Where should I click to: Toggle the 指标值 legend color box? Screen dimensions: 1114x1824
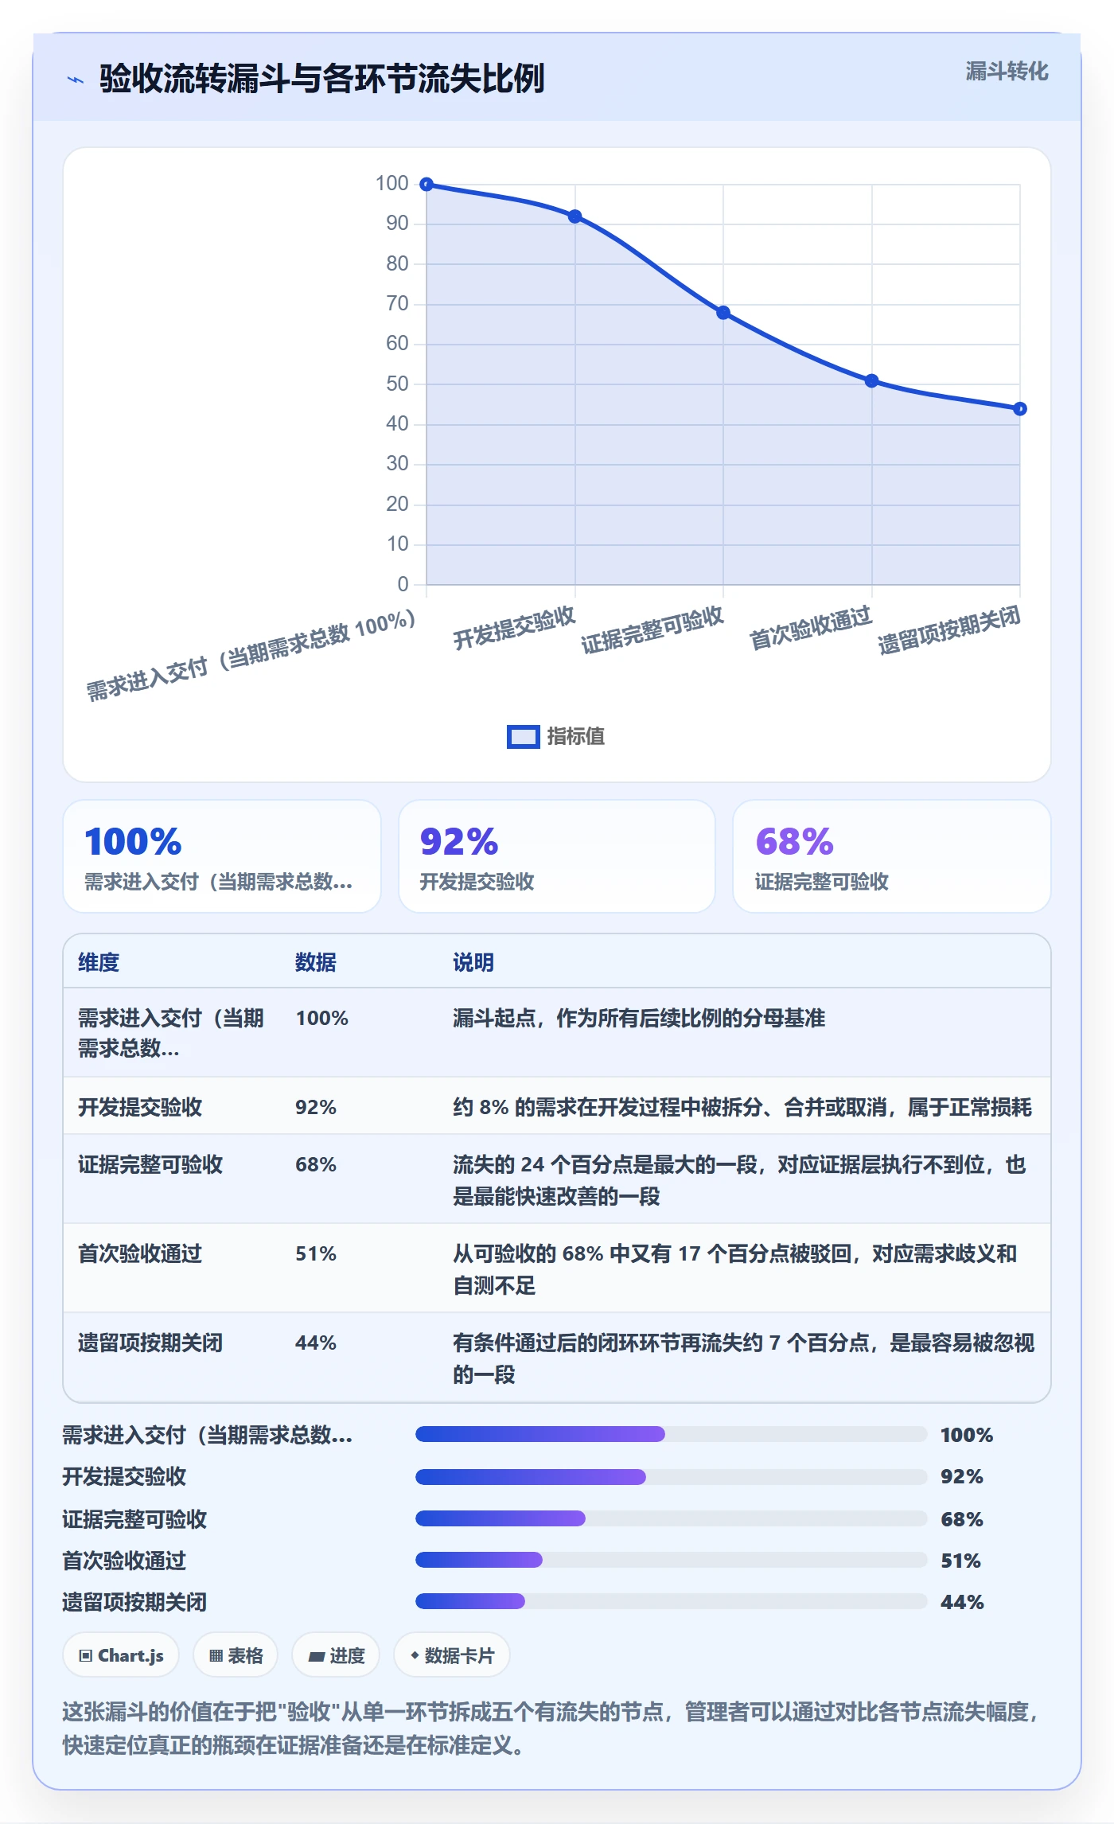524,737
